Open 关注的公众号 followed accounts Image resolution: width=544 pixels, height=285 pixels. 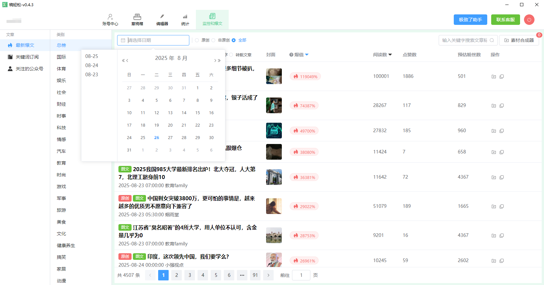[25, 69]
